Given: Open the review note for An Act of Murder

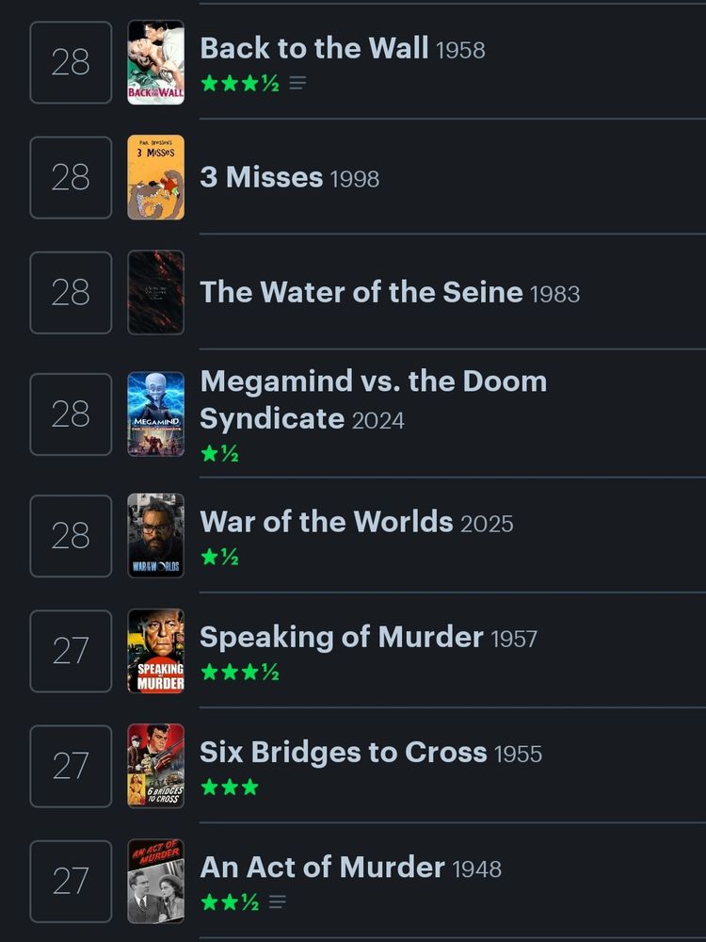Looking at the screenshot, I should coord(276,901).
